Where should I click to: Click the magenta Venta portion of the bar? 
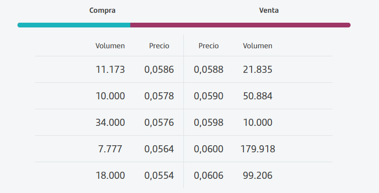tap(240, 25)
